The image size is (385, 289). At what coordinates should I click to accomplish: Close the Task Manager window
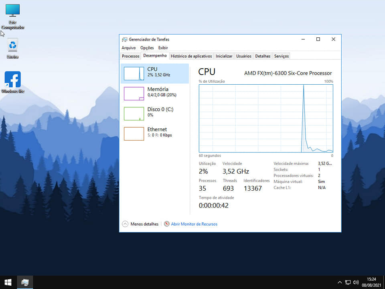[333, 39]
